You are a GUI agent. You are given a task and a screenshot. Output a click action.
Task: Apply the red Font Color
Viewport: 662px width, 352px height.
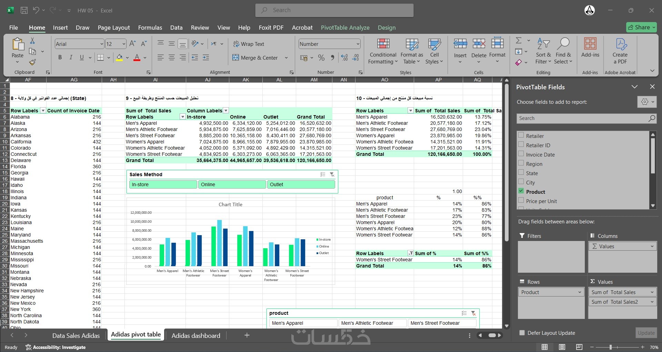coord(137,58)
